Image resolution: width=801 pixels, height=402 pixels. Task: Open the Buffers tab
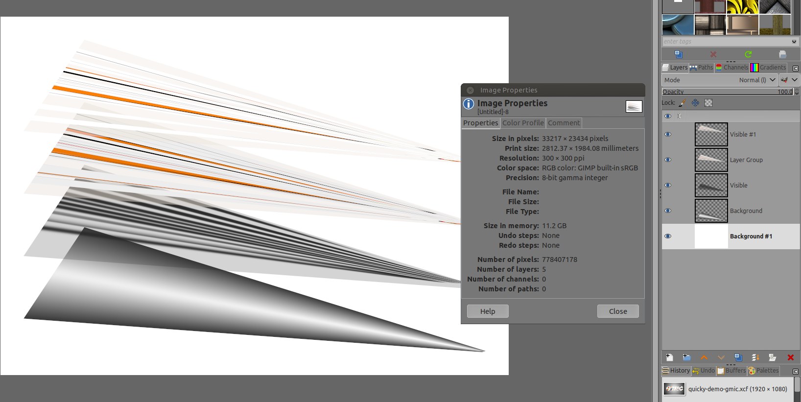click(731, 371)
